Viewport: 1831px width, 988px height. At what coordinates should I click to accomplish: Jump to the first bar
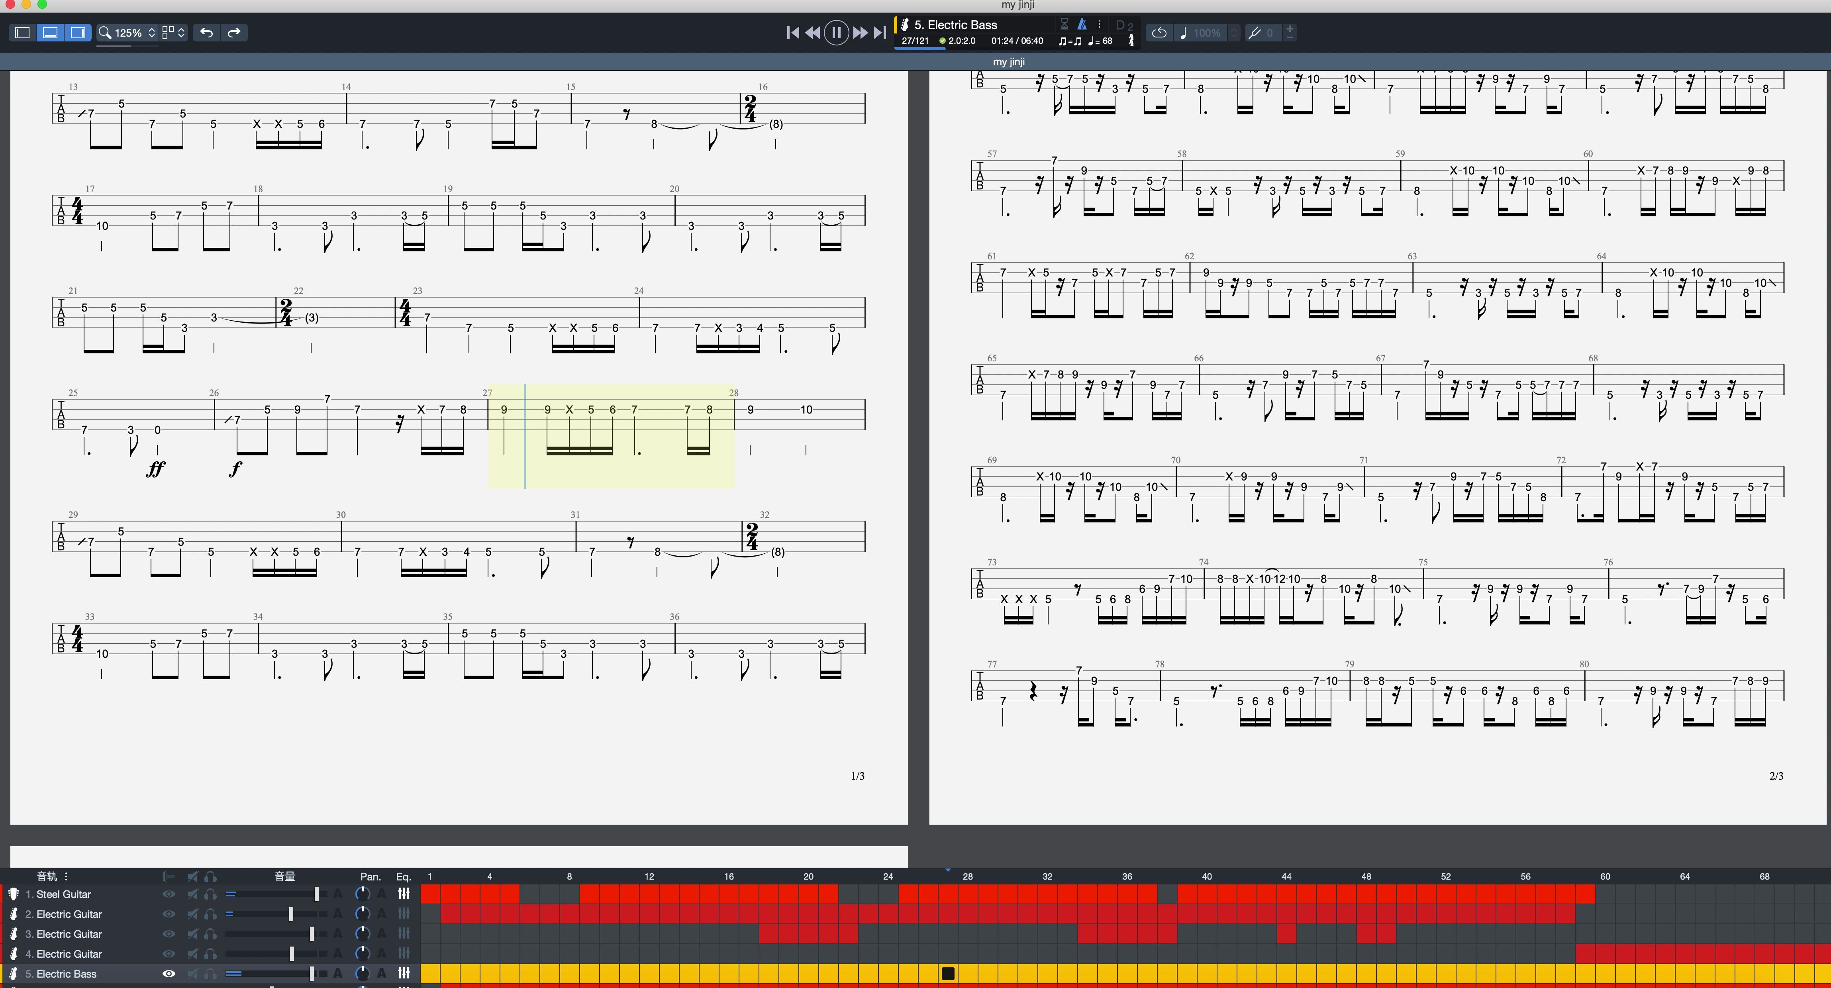[792, 33]
